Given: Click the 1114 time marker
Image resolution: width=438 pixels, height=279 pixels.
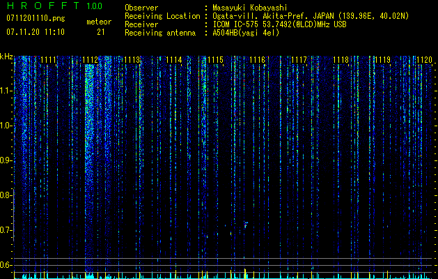Looking at the screenshot, I should coord(174,60).
